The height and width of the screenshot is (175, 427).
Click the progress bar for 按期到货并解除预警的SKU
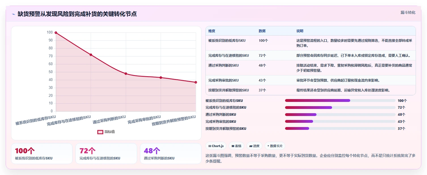pos(340,128)
